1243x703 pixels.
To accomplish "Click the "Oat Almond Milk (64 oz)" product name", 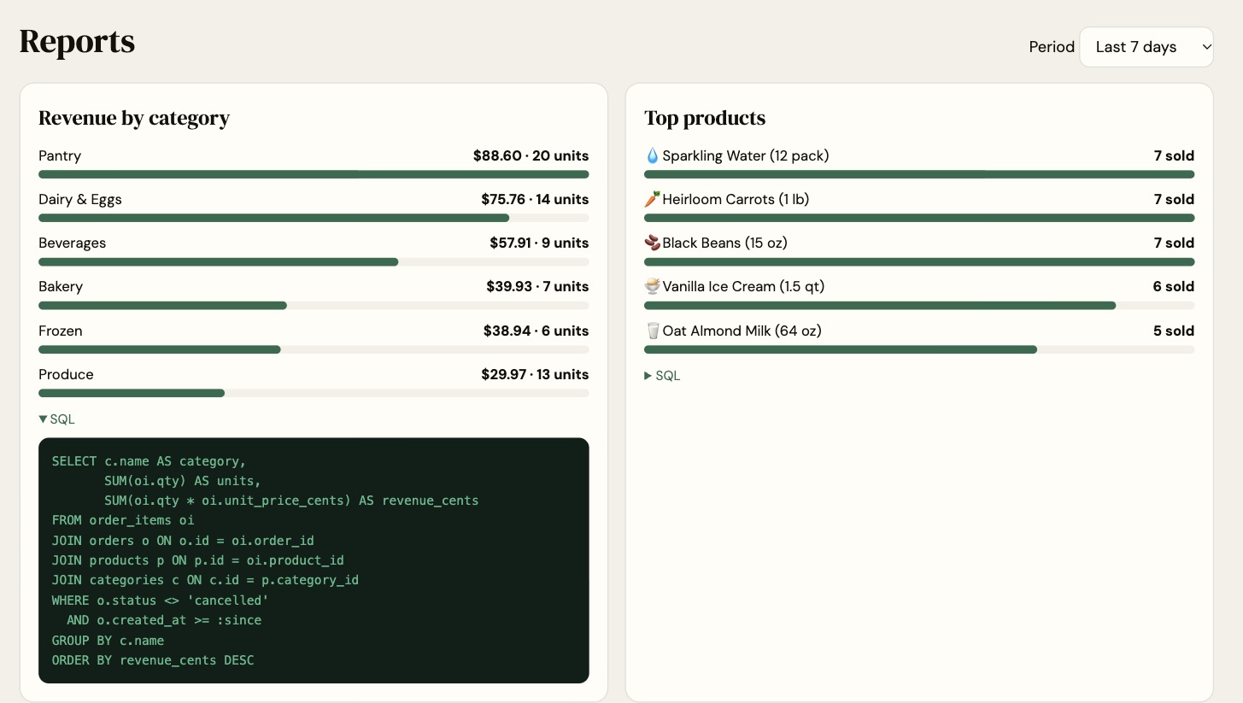I will click(742, 331).
